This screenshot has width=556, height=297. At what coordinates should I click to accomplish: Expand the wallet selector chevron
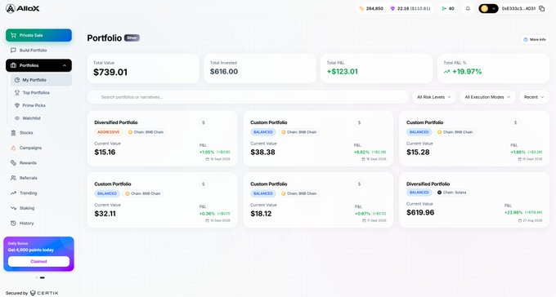click(494, 8)
